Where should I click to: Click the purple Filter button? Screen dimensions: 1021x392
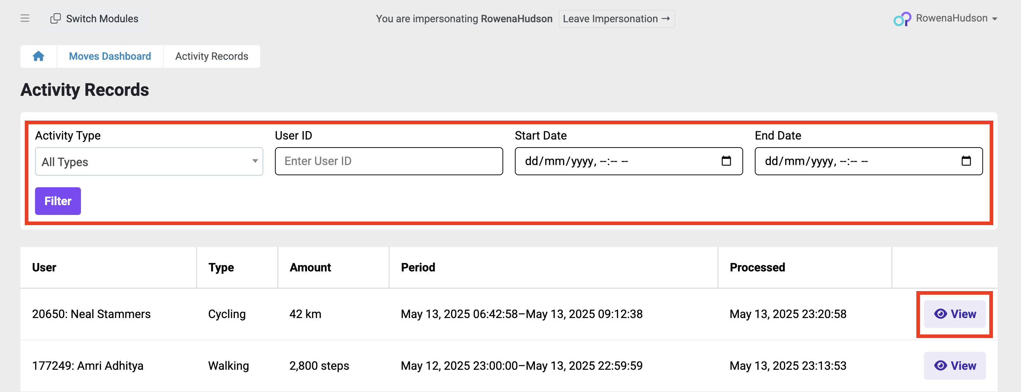pos(58,201)
